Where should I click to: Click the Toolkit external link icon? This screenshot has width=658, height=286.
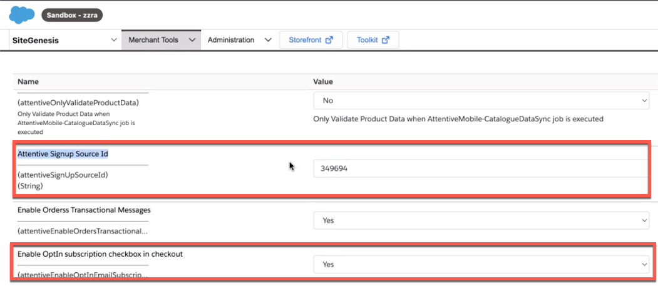386,40
